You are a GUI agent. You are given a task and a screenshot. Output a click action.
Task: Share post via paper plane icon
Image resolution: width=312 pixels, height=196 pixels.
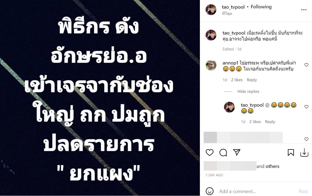(x=237, y=152)
